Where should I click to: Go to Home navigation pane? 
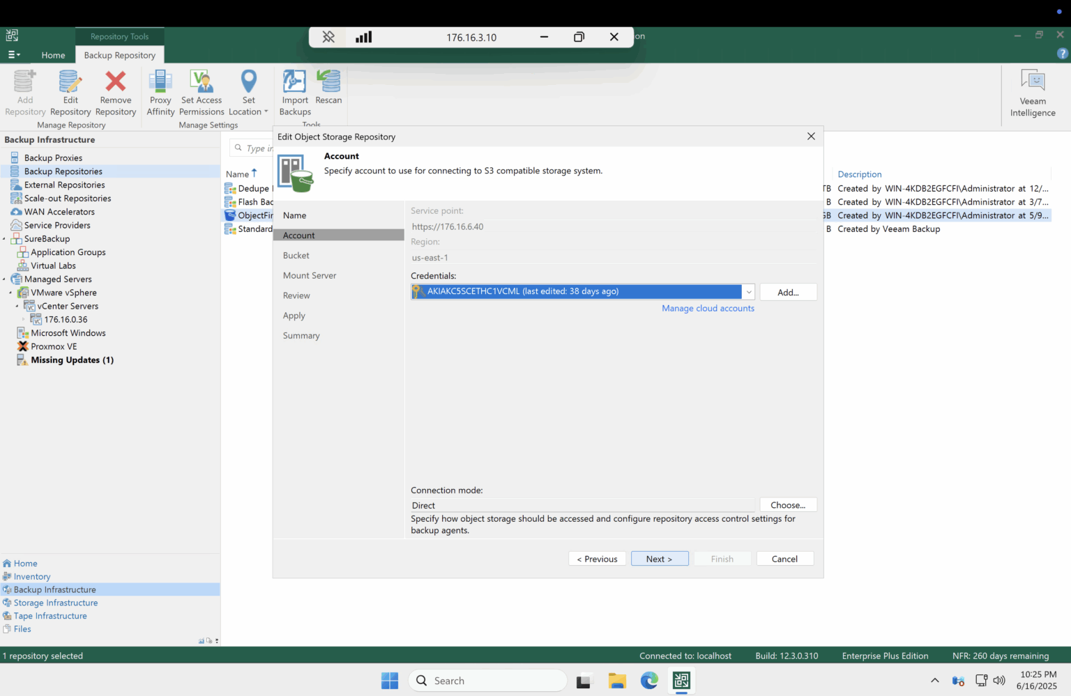[25, 564]
